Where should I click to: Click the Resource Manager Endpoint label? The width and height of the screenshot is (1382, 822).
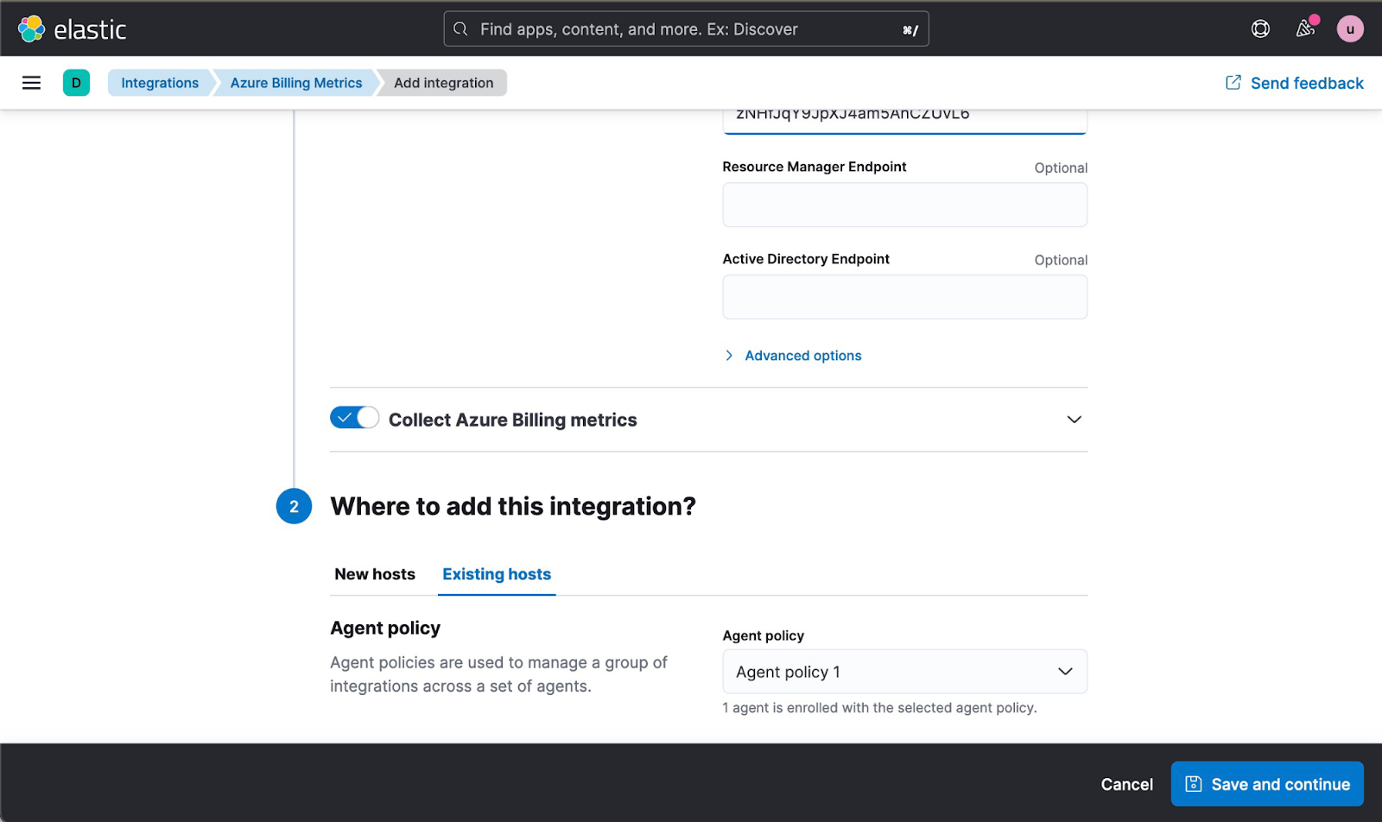[x=815, y=167]
